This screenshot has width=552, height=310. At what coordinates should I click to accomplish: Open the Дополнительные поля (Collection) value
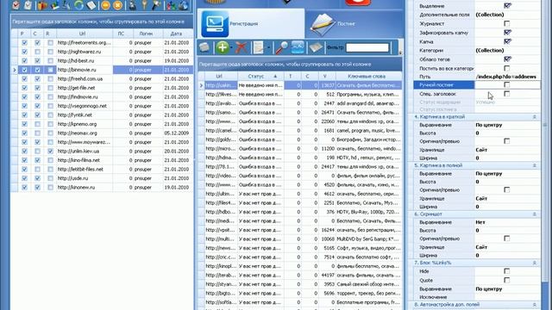507,15
